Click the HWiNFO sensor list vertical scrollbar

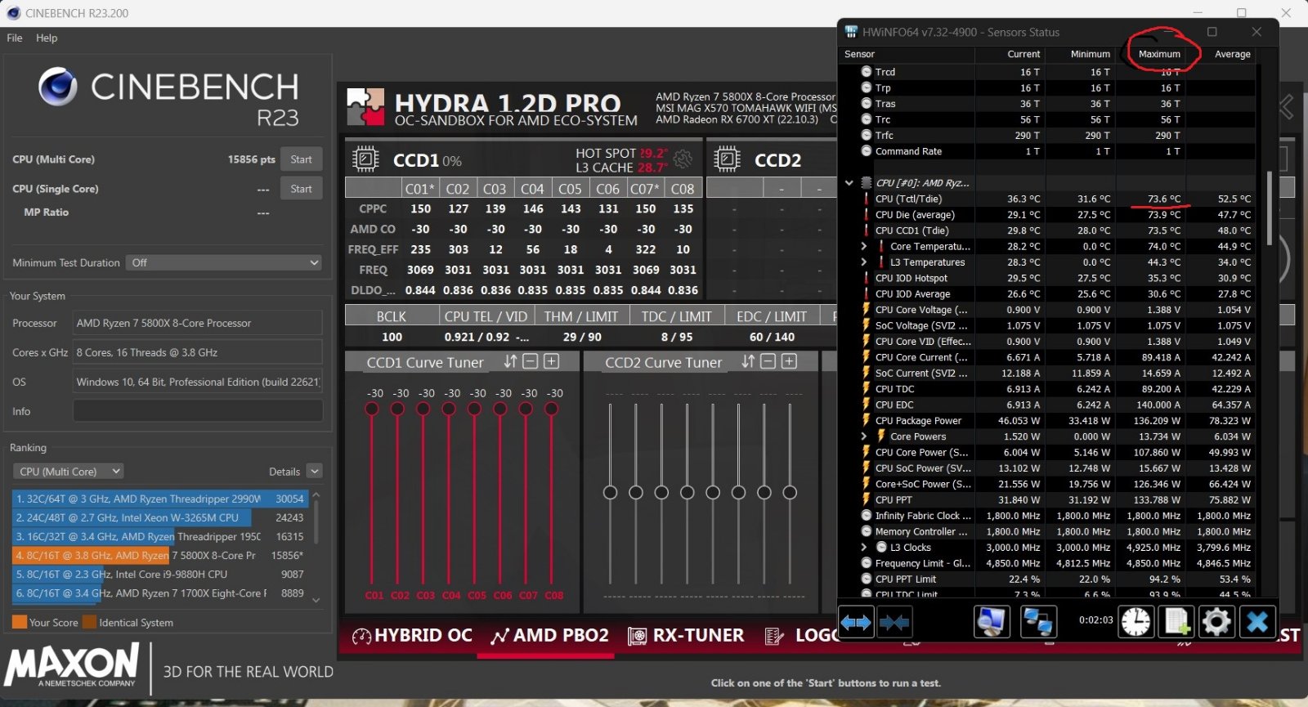pyautogui.click(x=1269, y=208)
